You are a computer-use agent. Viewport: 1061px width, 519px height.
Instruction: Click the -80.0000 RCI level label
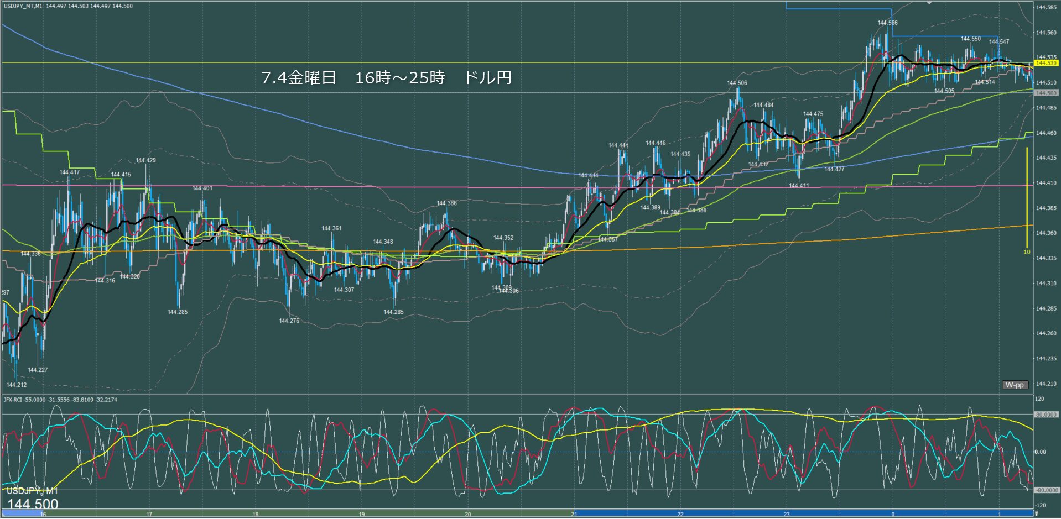(1046, 490)
